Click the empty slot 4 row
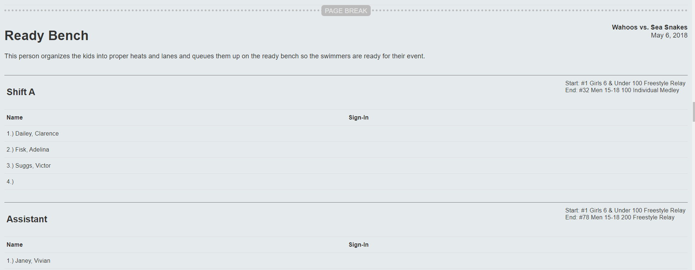 tap(346, 182)
